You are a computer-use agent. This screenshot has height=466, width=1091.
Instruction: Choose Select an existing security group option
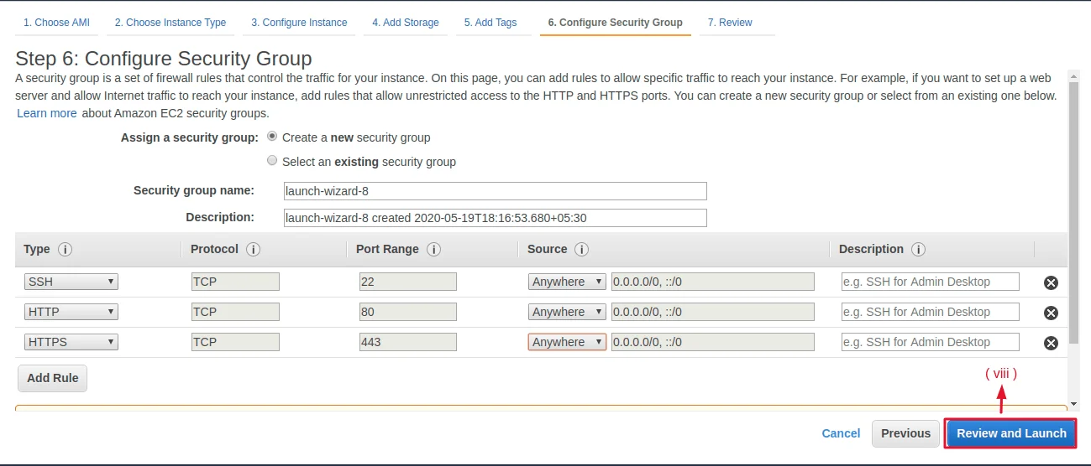[x=272, y=161]
